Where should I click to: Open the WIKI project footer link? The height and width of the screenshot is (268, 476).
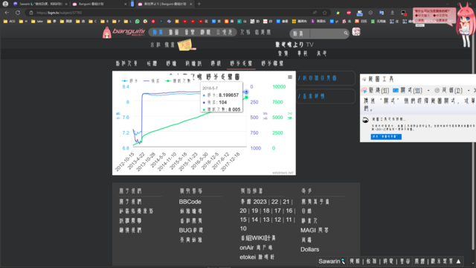[x=258, y=238]
